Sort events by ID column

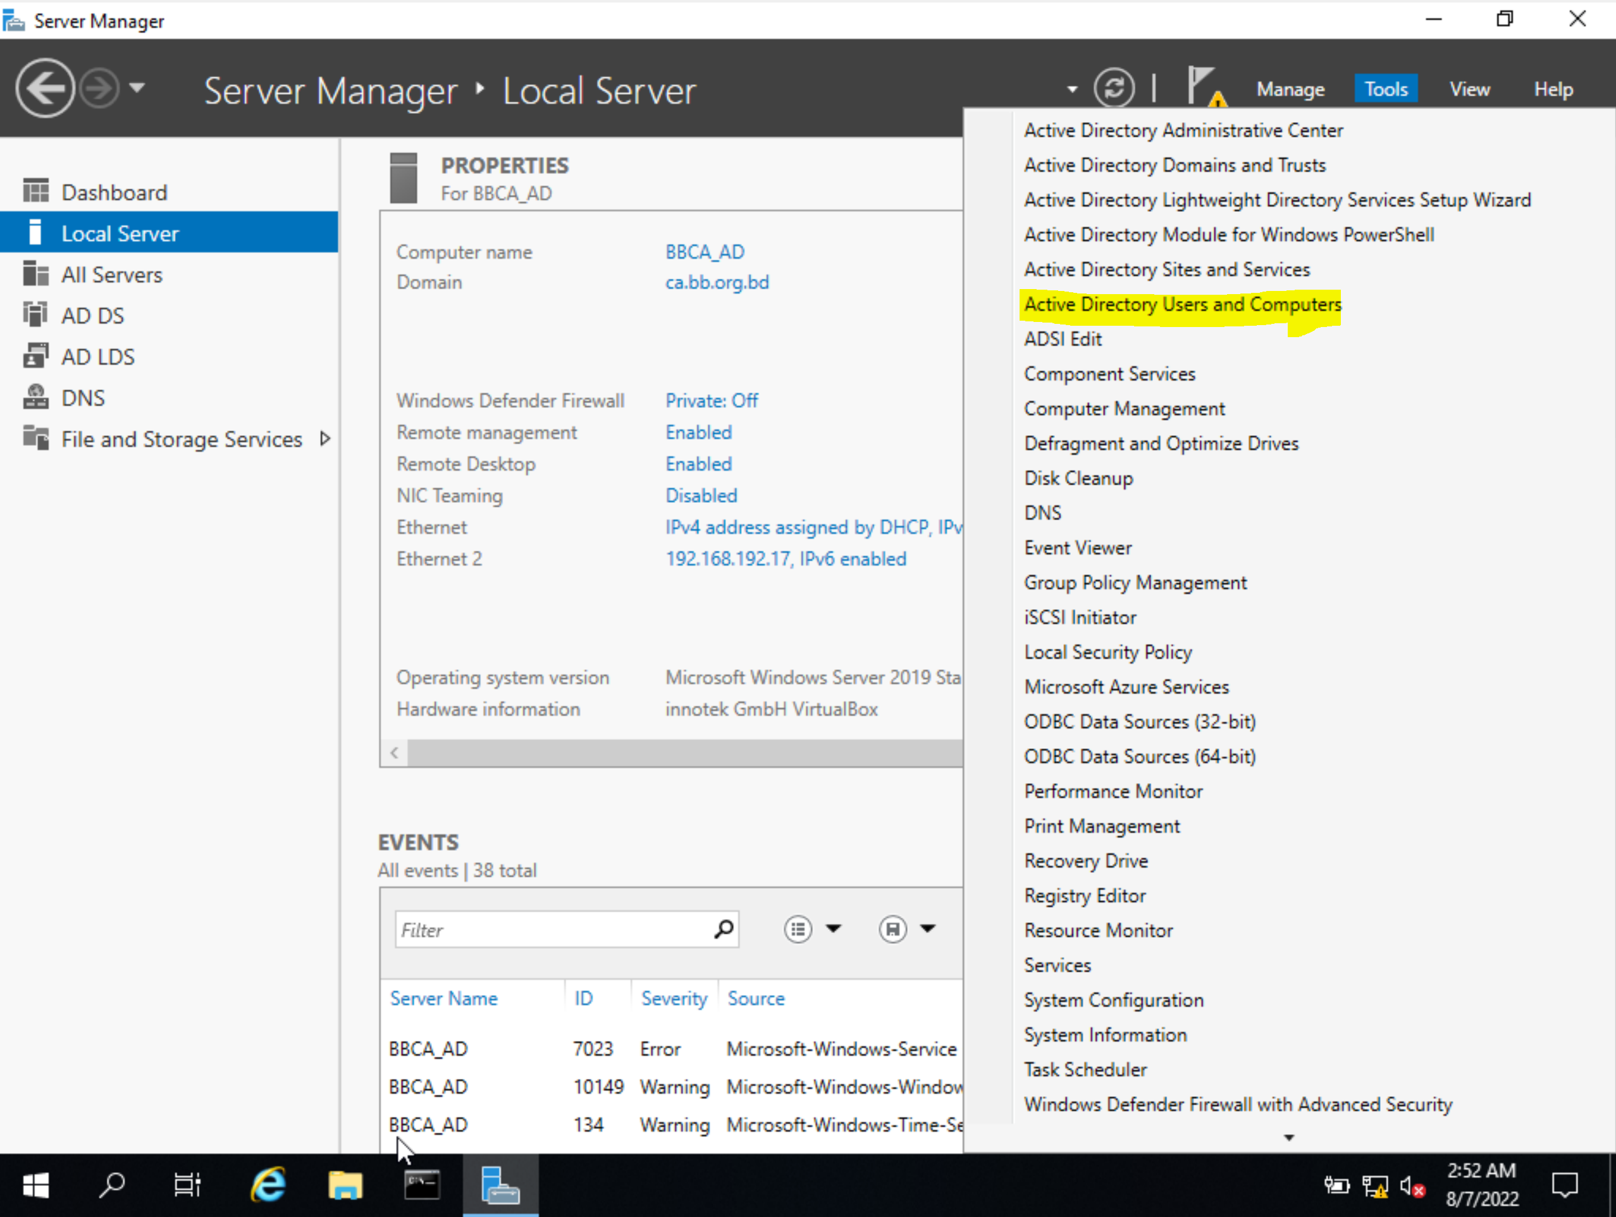click(x=583, y=999)
